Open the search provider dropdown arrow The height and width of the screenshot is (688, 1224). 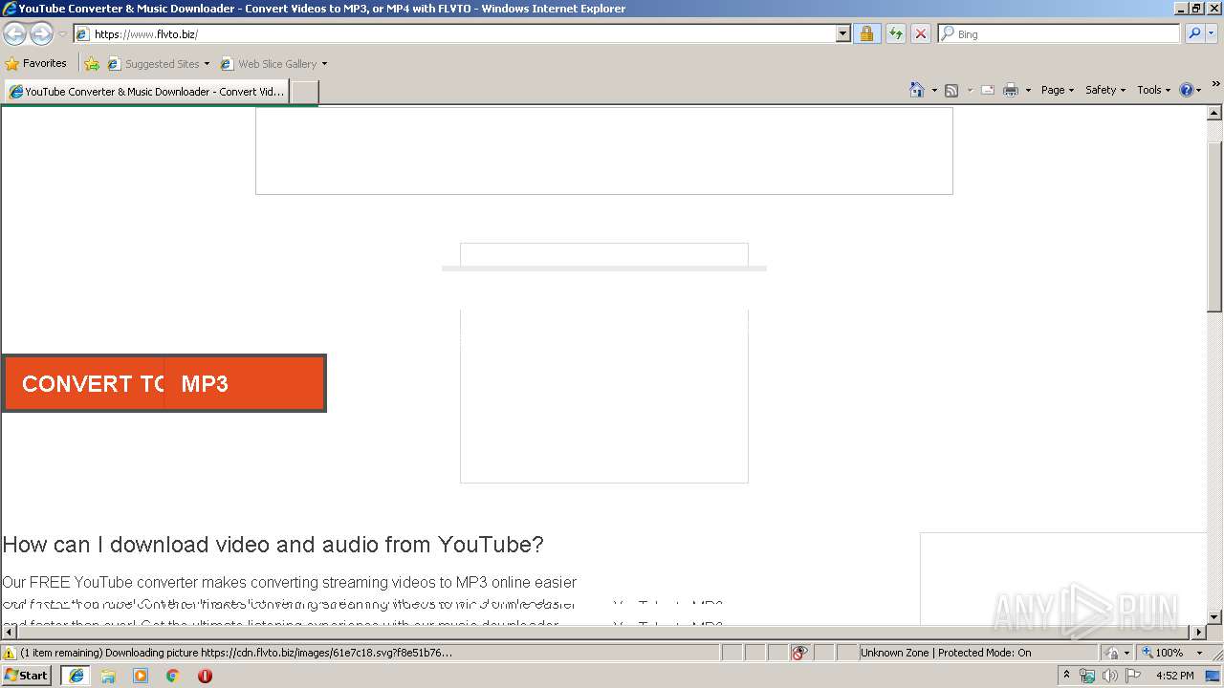pyautogui.click(x=1212, y=33)
